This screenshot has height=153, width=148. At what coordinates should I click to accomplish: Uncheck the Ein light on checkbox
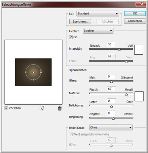tap(71, 37)
